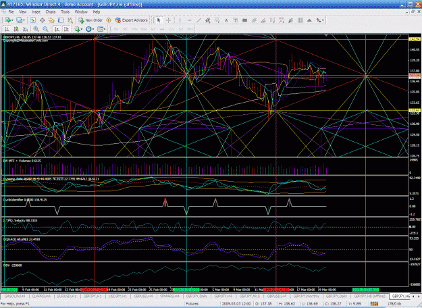Open the Strategy Tester icon

(70, 20)
